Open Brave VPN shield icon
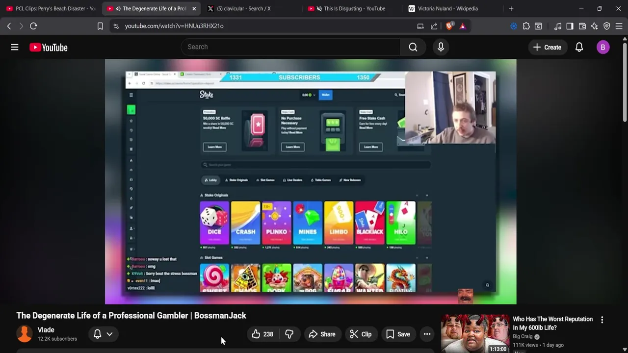The width and height of the screenshot is (628, 353). point(607,26)
